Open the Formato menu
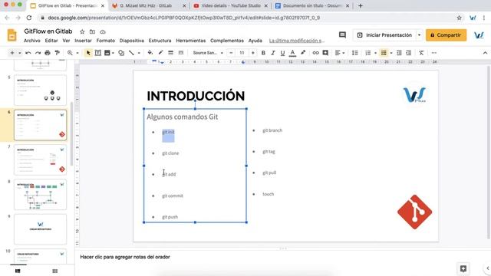This screenshot has width=491, height=276. 106,41
